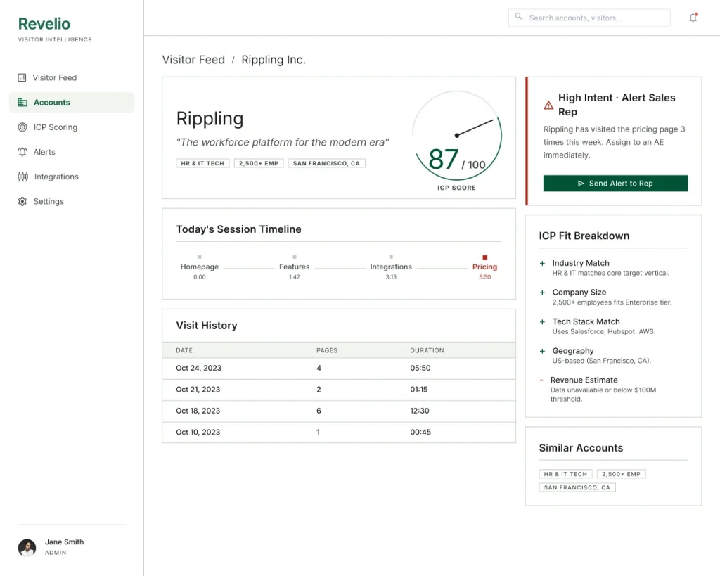Click Jane Smith user name
Screen dimensions: 720x576
tap(64, 542)
